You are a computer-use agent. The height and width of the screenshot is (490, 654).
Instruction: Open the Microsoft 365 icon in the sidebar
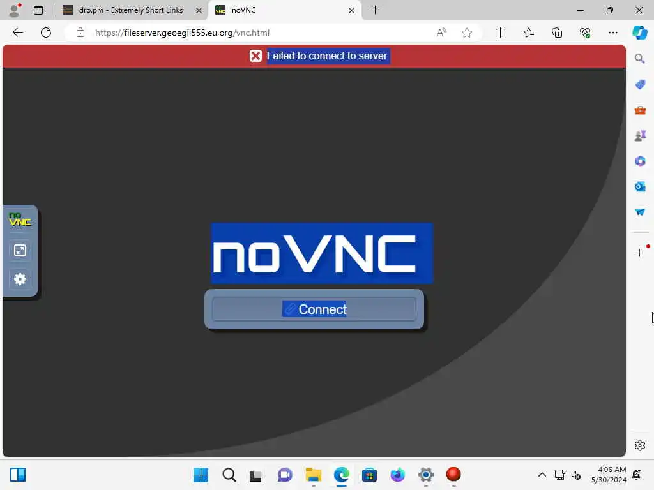coord(640,161)
